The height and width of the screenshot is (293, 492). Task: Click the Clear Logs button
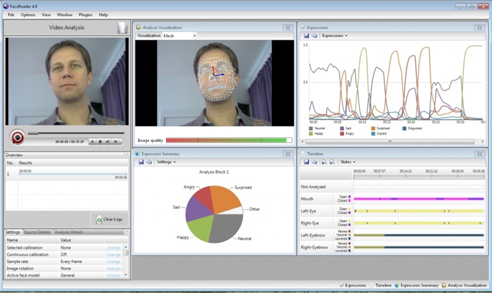tap(109, 219)
